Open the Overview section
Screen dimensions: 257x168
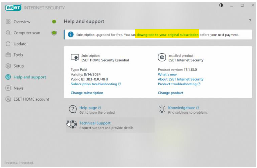(22, 22)
